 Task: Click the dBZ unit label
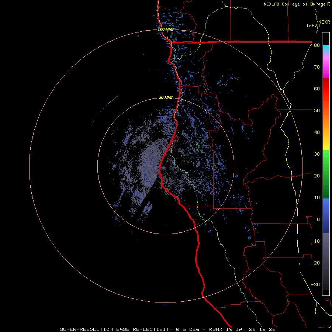pyautogui.click(x=313, y=26)
